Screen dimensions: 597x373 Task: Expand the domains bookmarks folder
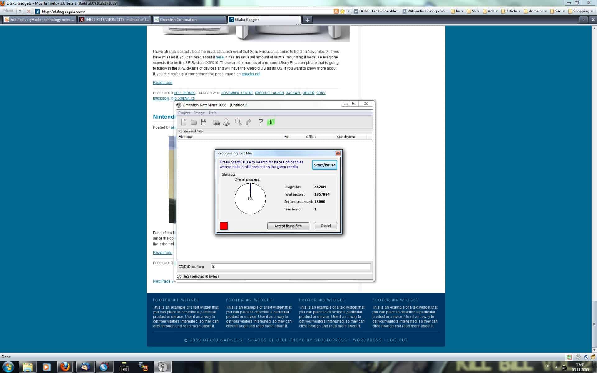(x=535, y=11)
